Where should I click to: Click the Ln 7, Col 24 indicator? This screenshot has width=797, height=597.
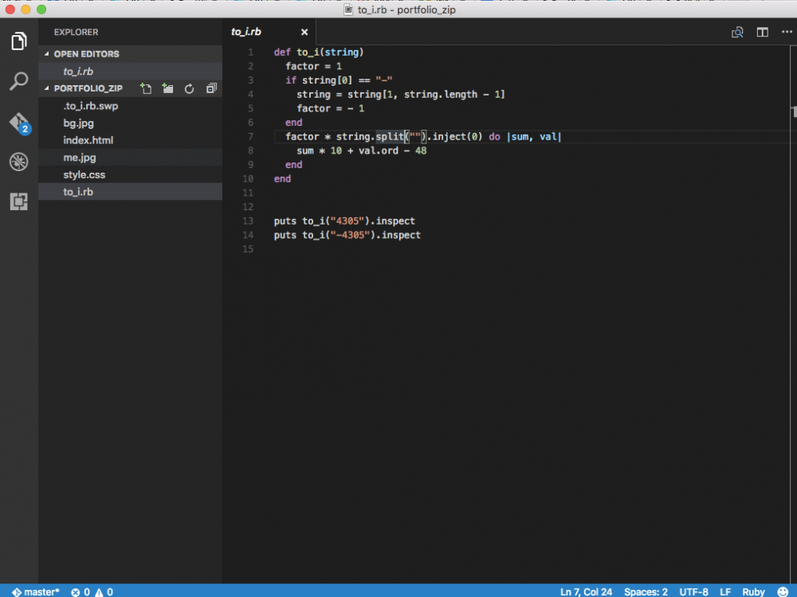pos(587,591)
